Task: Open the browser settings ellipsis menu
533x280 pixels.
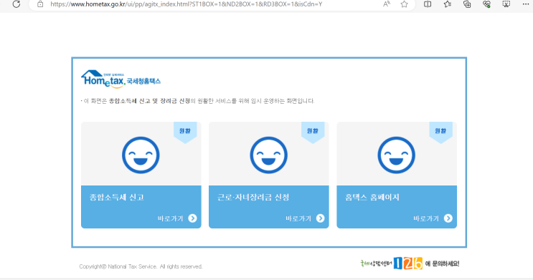Action: click(x=526, y=4)
